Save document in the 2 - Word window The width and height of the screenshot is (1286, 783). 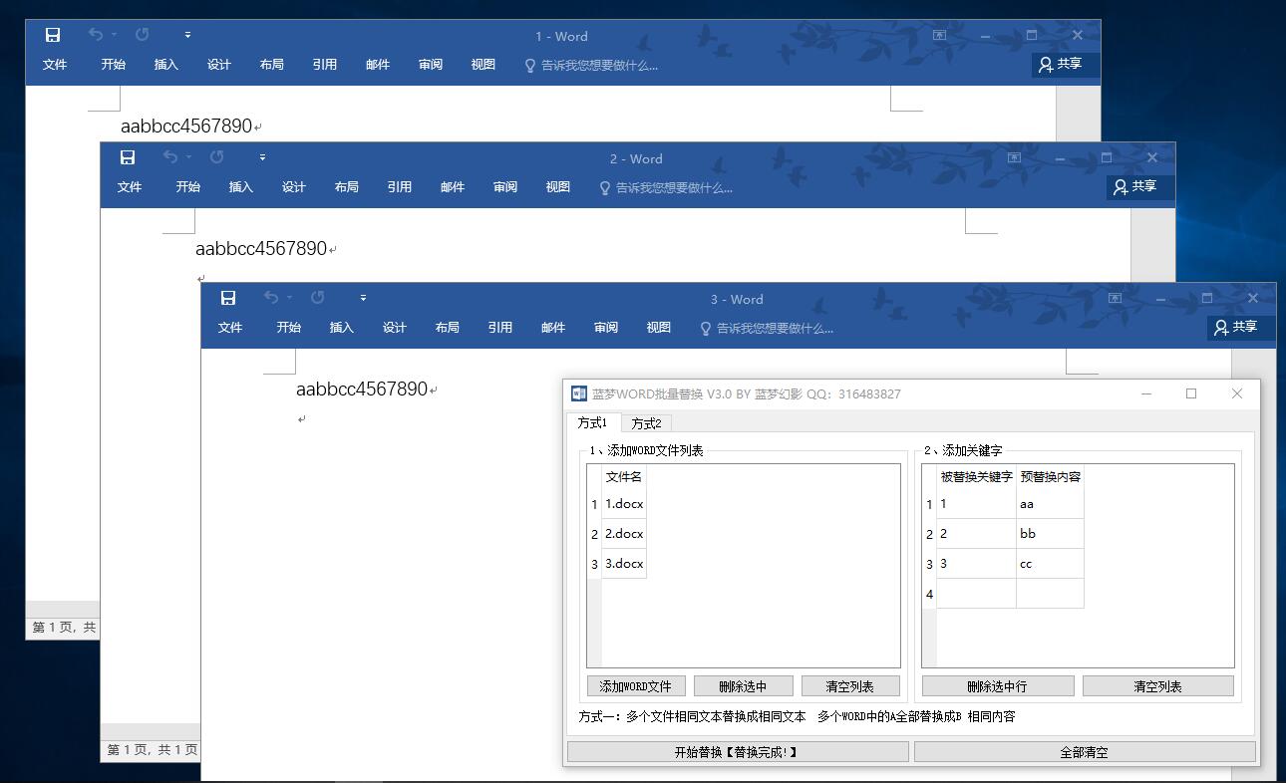[128, 157]
